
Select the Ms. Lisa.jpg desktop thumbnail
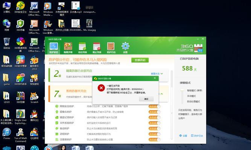coord(89,25)
